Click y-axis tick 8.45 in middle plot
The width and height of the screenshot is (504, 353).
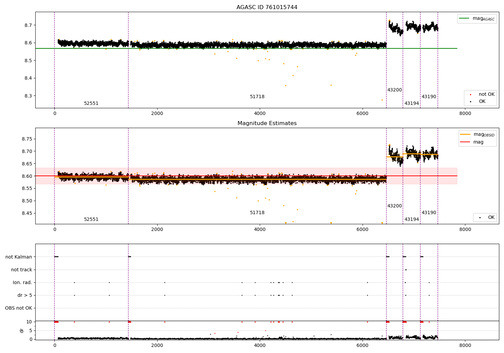27,213
